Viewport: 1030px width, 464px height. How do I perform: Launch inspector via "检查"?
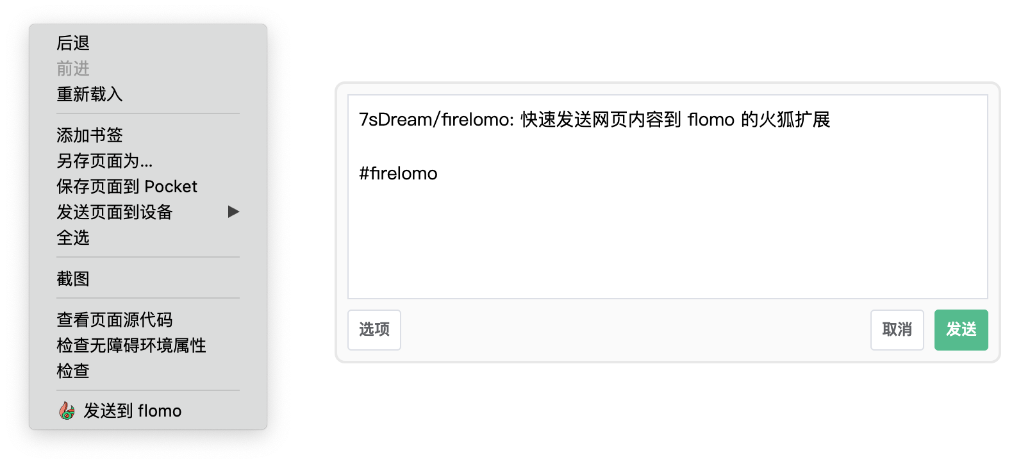pyautogui.click(x=72, y=371)
